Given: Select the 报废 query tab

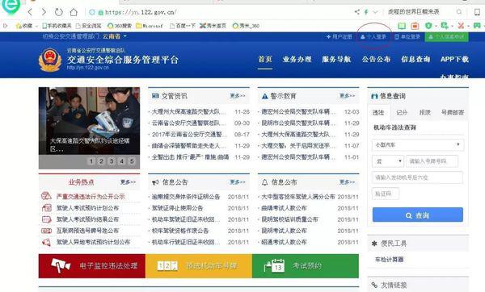Looking at the screenshot, I should (x=425, y=113).
